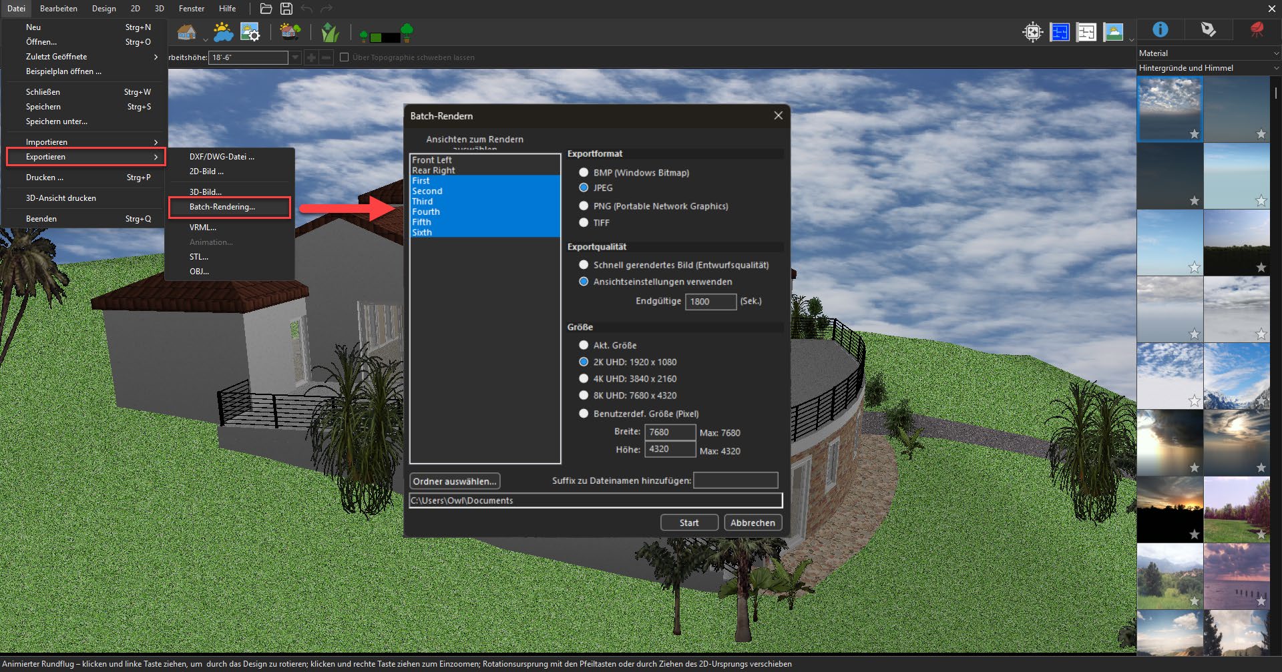The width and height of the screenshot is (1282, 672).
Task: Click the open folder icon in menu bar
Action: (x=266, y=9)
